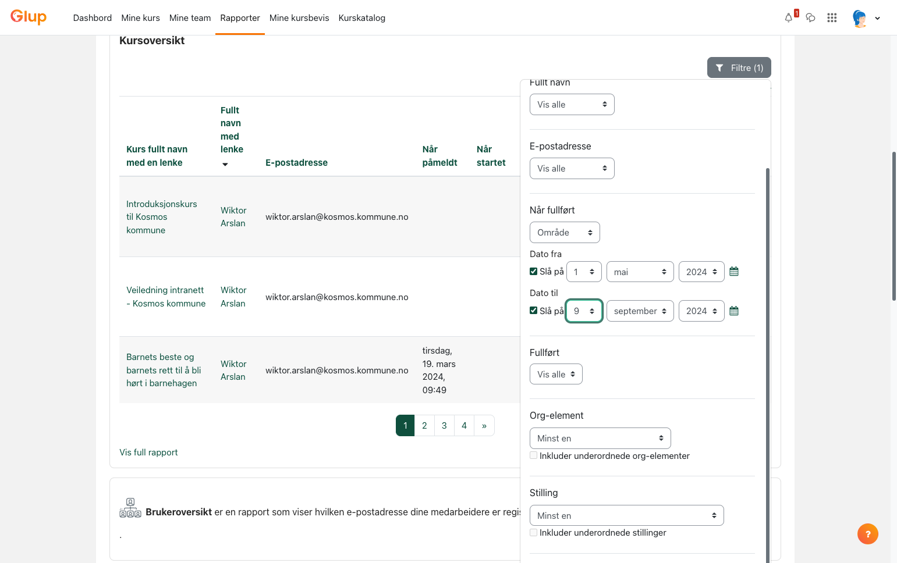Toggle Slå på checkbox for Dato fra
Viewport: 897px width, 563px height.
pyautogui.click(x=533, y=271)
